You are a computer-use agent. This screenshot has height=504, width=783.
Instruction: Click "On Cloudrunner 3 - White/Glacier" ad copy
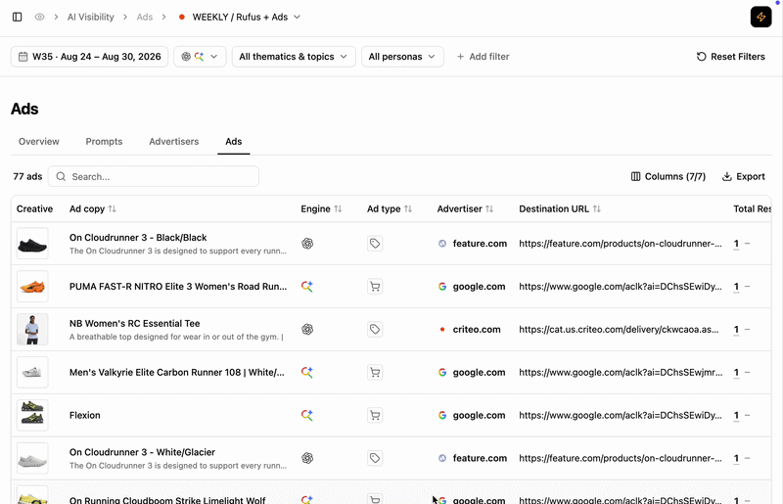point(142,452)
